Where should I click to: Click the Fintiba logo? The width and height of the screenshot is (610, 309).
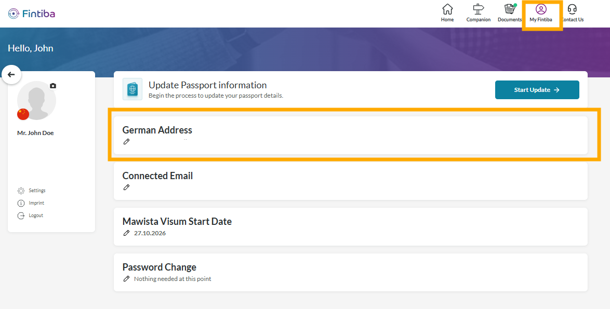[32, 14]
